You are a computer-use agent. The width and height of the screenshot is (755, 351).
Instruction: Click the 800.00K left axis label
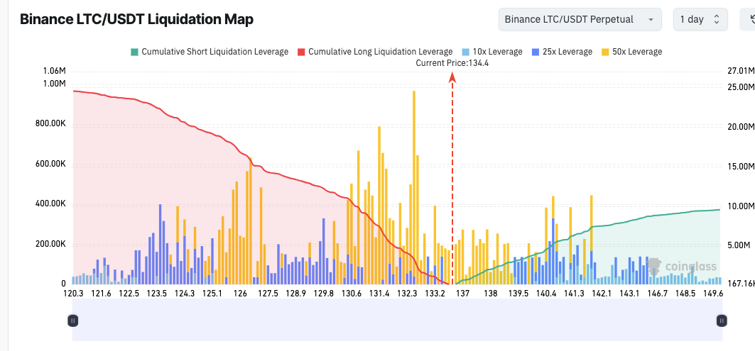tap(50, 123)
